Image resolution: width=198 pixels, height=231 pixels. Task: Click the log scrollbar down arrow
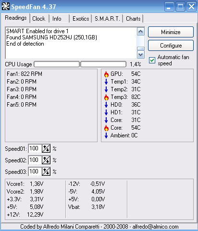141,55
